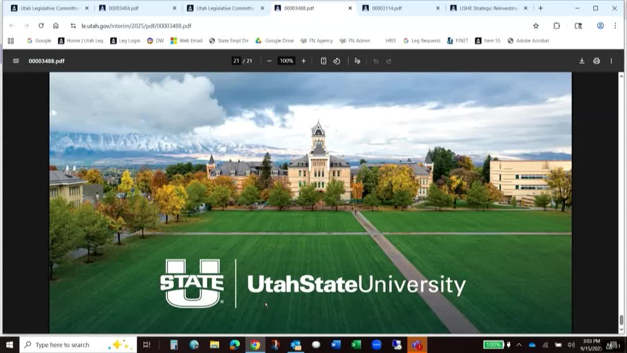This screenshot has width=627, height=353.
Task: Open the FN Admin bookmark
Action: pos(355,41)
